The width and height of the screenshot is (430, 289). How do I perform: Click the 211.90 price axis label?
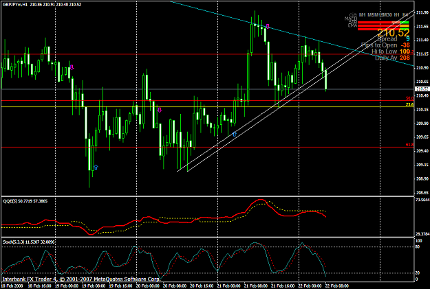click(x=422, y=12)
